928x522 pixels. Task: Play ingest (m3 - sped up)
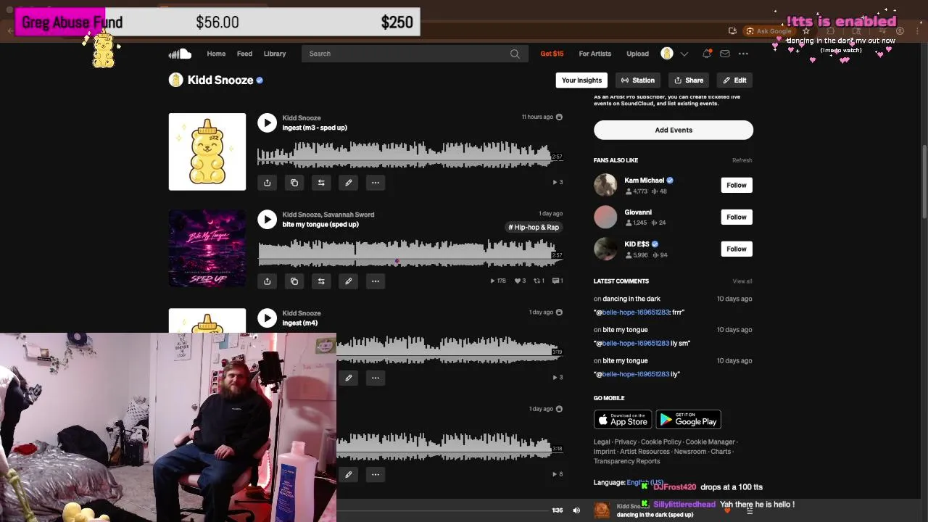click(x=267, y=123)
